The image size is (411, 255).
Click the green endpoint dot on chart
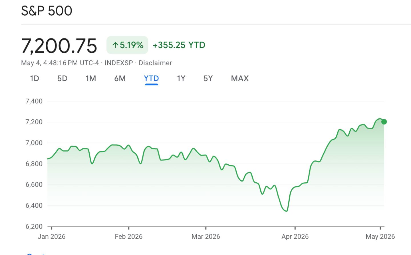pos(384,122)
